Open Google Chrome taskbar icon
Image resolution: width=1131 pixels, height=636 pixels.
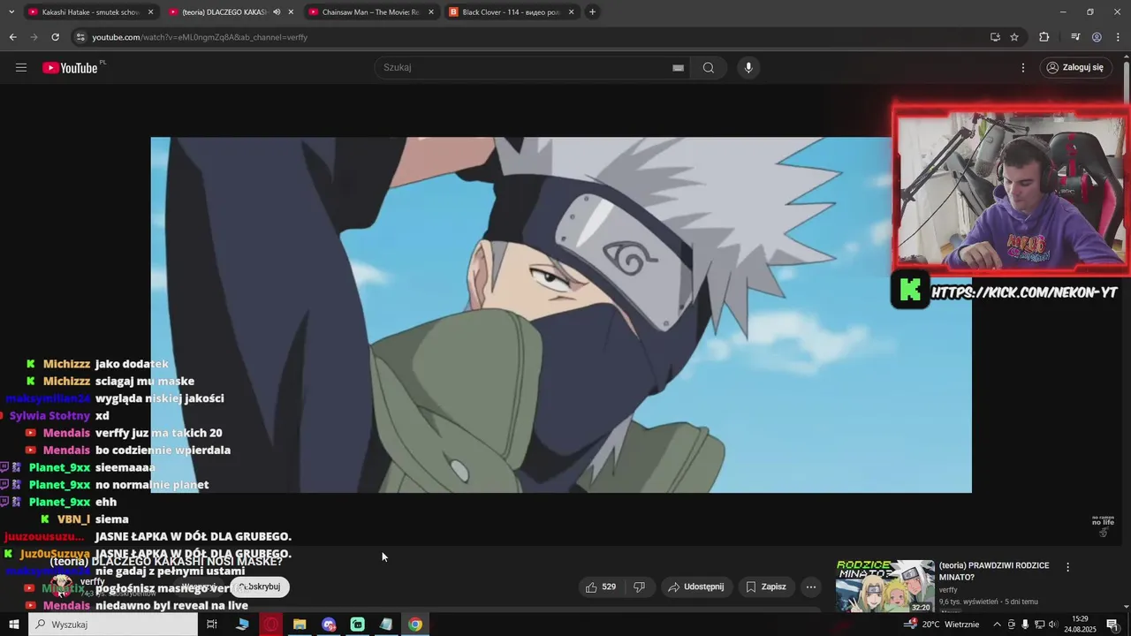click(x=415, y=625)
